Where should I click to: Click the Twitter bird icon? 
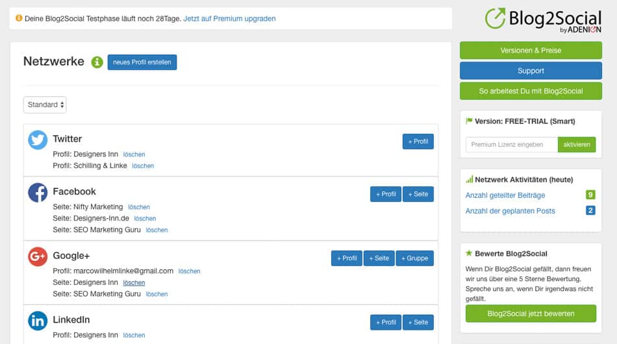click(x=38, y=140)
